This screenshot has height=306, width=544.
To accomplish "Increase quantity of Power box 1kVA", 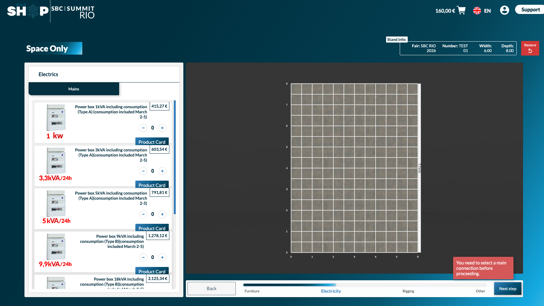I will [x=162, y=128].
